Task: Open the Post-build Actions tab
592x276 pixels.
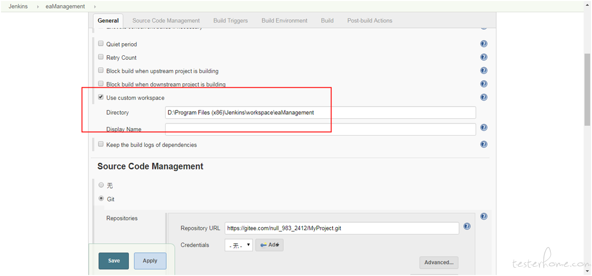Action: [x=370, y=21]
